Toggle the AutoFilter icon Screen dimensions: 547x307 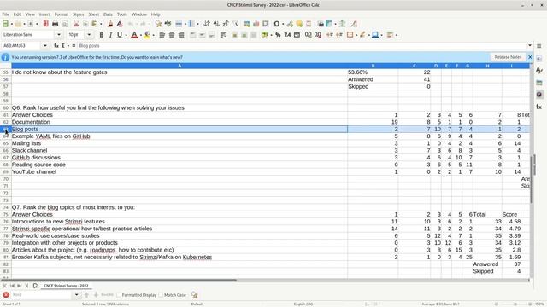coord(236,24)
